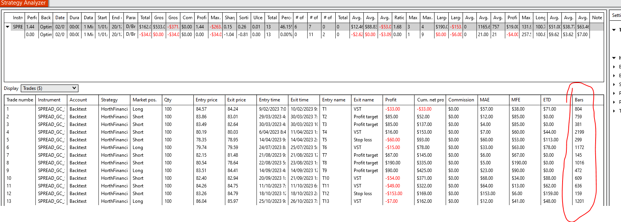Sort results by the Instr column header
621x222 pixels.
[x=18, y=18]
